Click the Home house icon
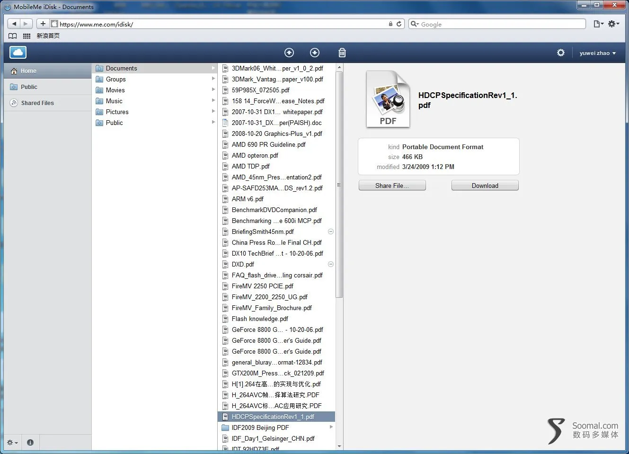 point(14,71)
